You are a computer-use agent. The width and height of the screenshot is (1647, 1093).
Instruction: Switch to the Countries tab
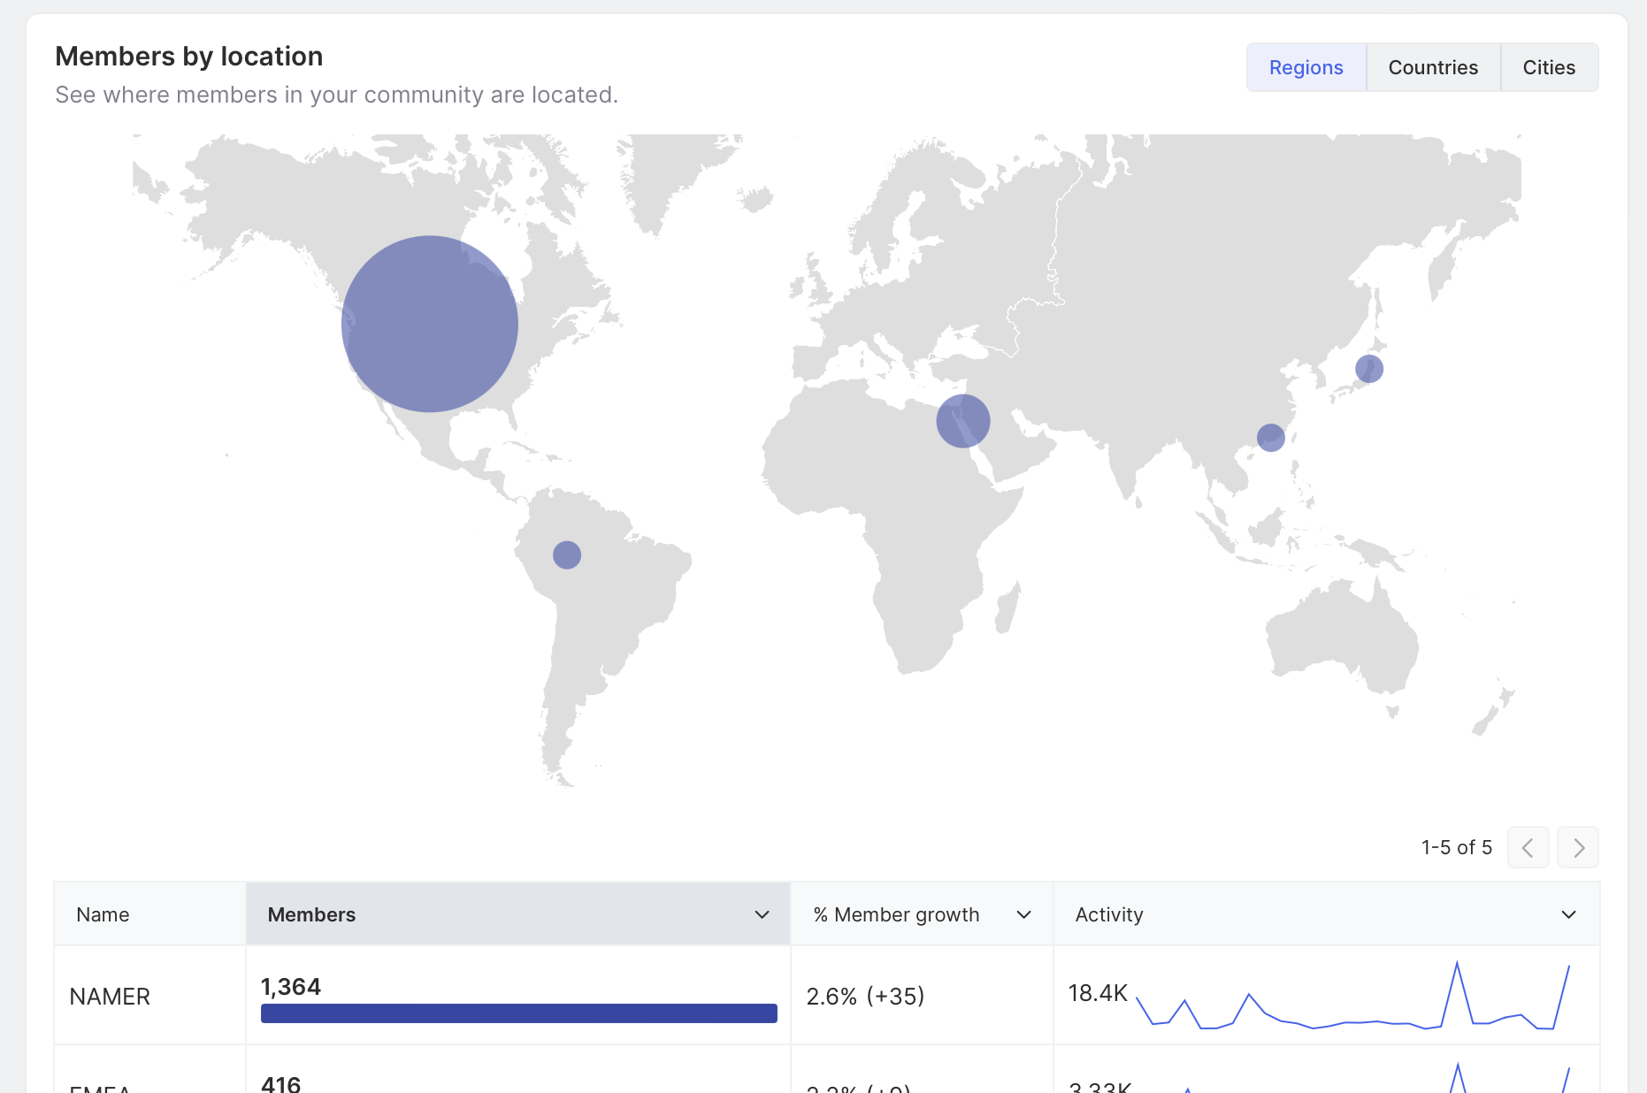1433,67
